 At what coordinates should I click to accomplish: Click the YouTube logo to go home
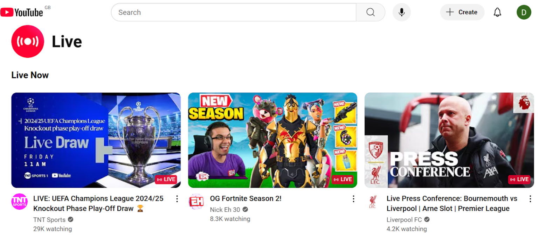pos(22,13)
